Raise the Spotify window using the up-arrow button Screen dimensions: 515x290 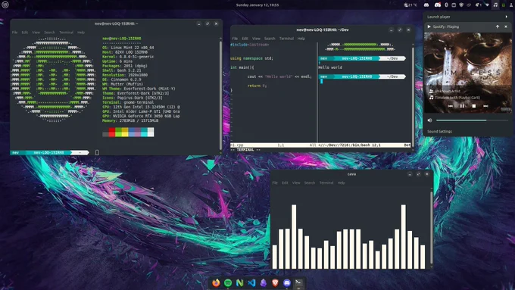coord(498,27)
